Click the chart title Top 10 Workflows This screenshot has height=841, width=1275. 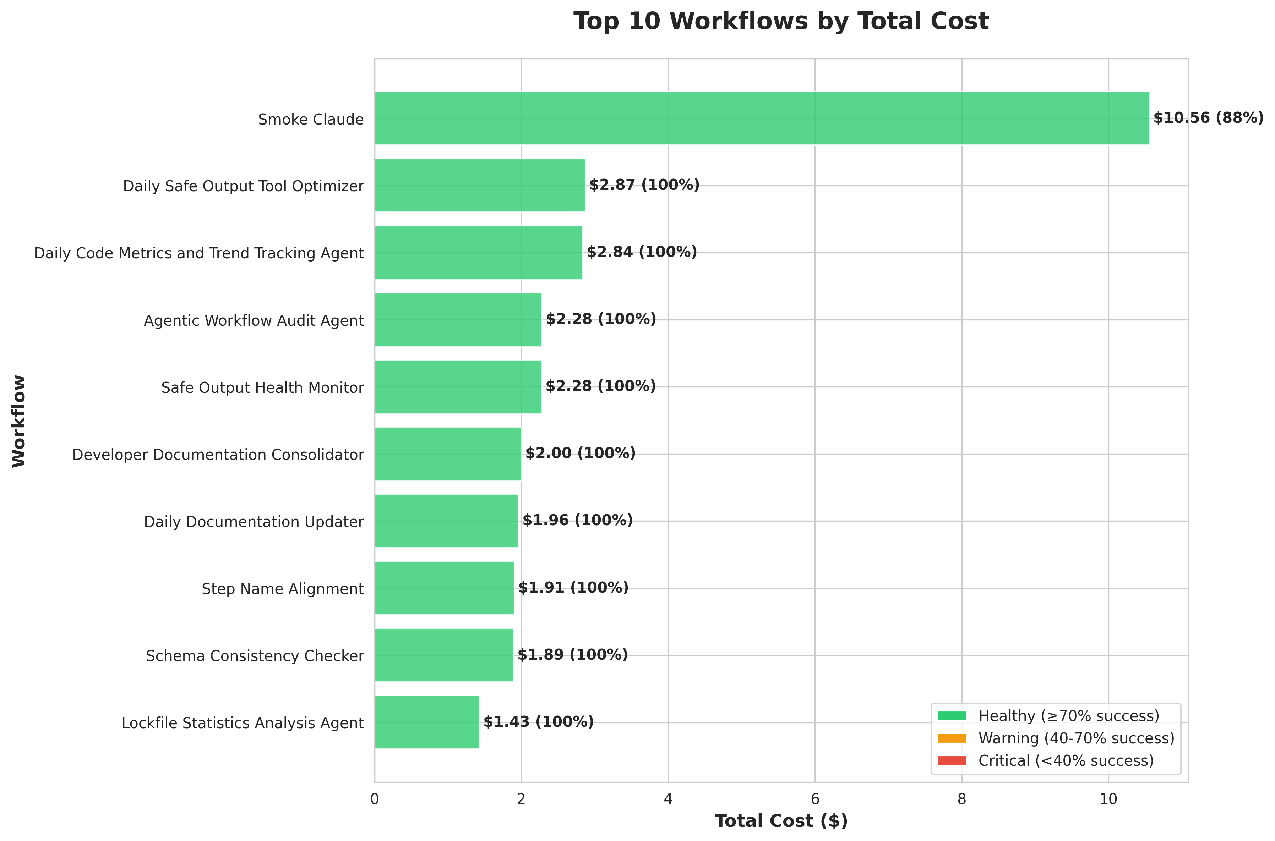click(781, 21)
